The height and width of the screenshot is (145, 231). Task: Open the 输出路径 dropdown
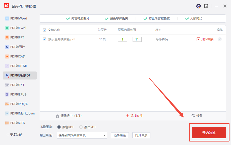82,135
